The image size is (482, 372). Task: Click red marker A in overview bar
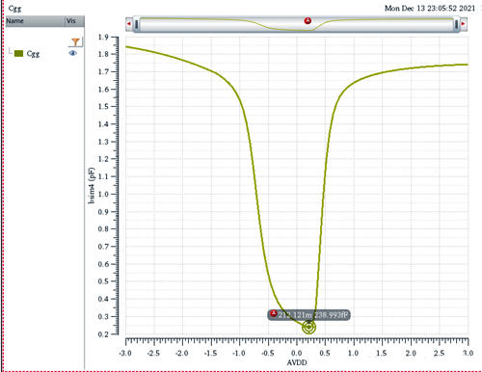point(308,21)
